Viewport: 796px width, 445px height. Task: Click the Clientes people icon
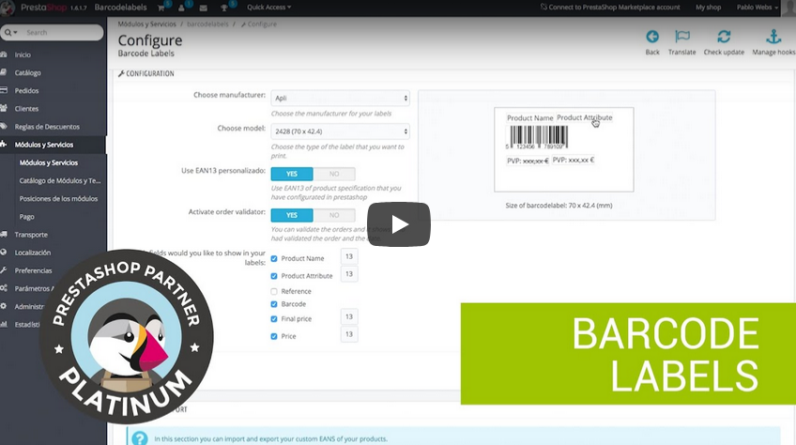point(4,108)
